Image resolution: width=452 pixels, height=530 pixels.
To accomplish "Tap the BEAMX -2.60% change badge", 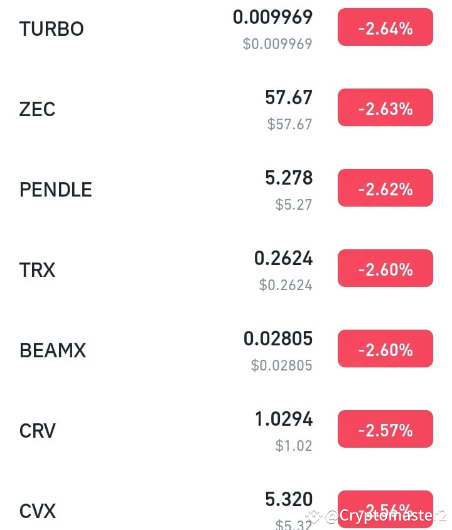I will pos(385,349).
